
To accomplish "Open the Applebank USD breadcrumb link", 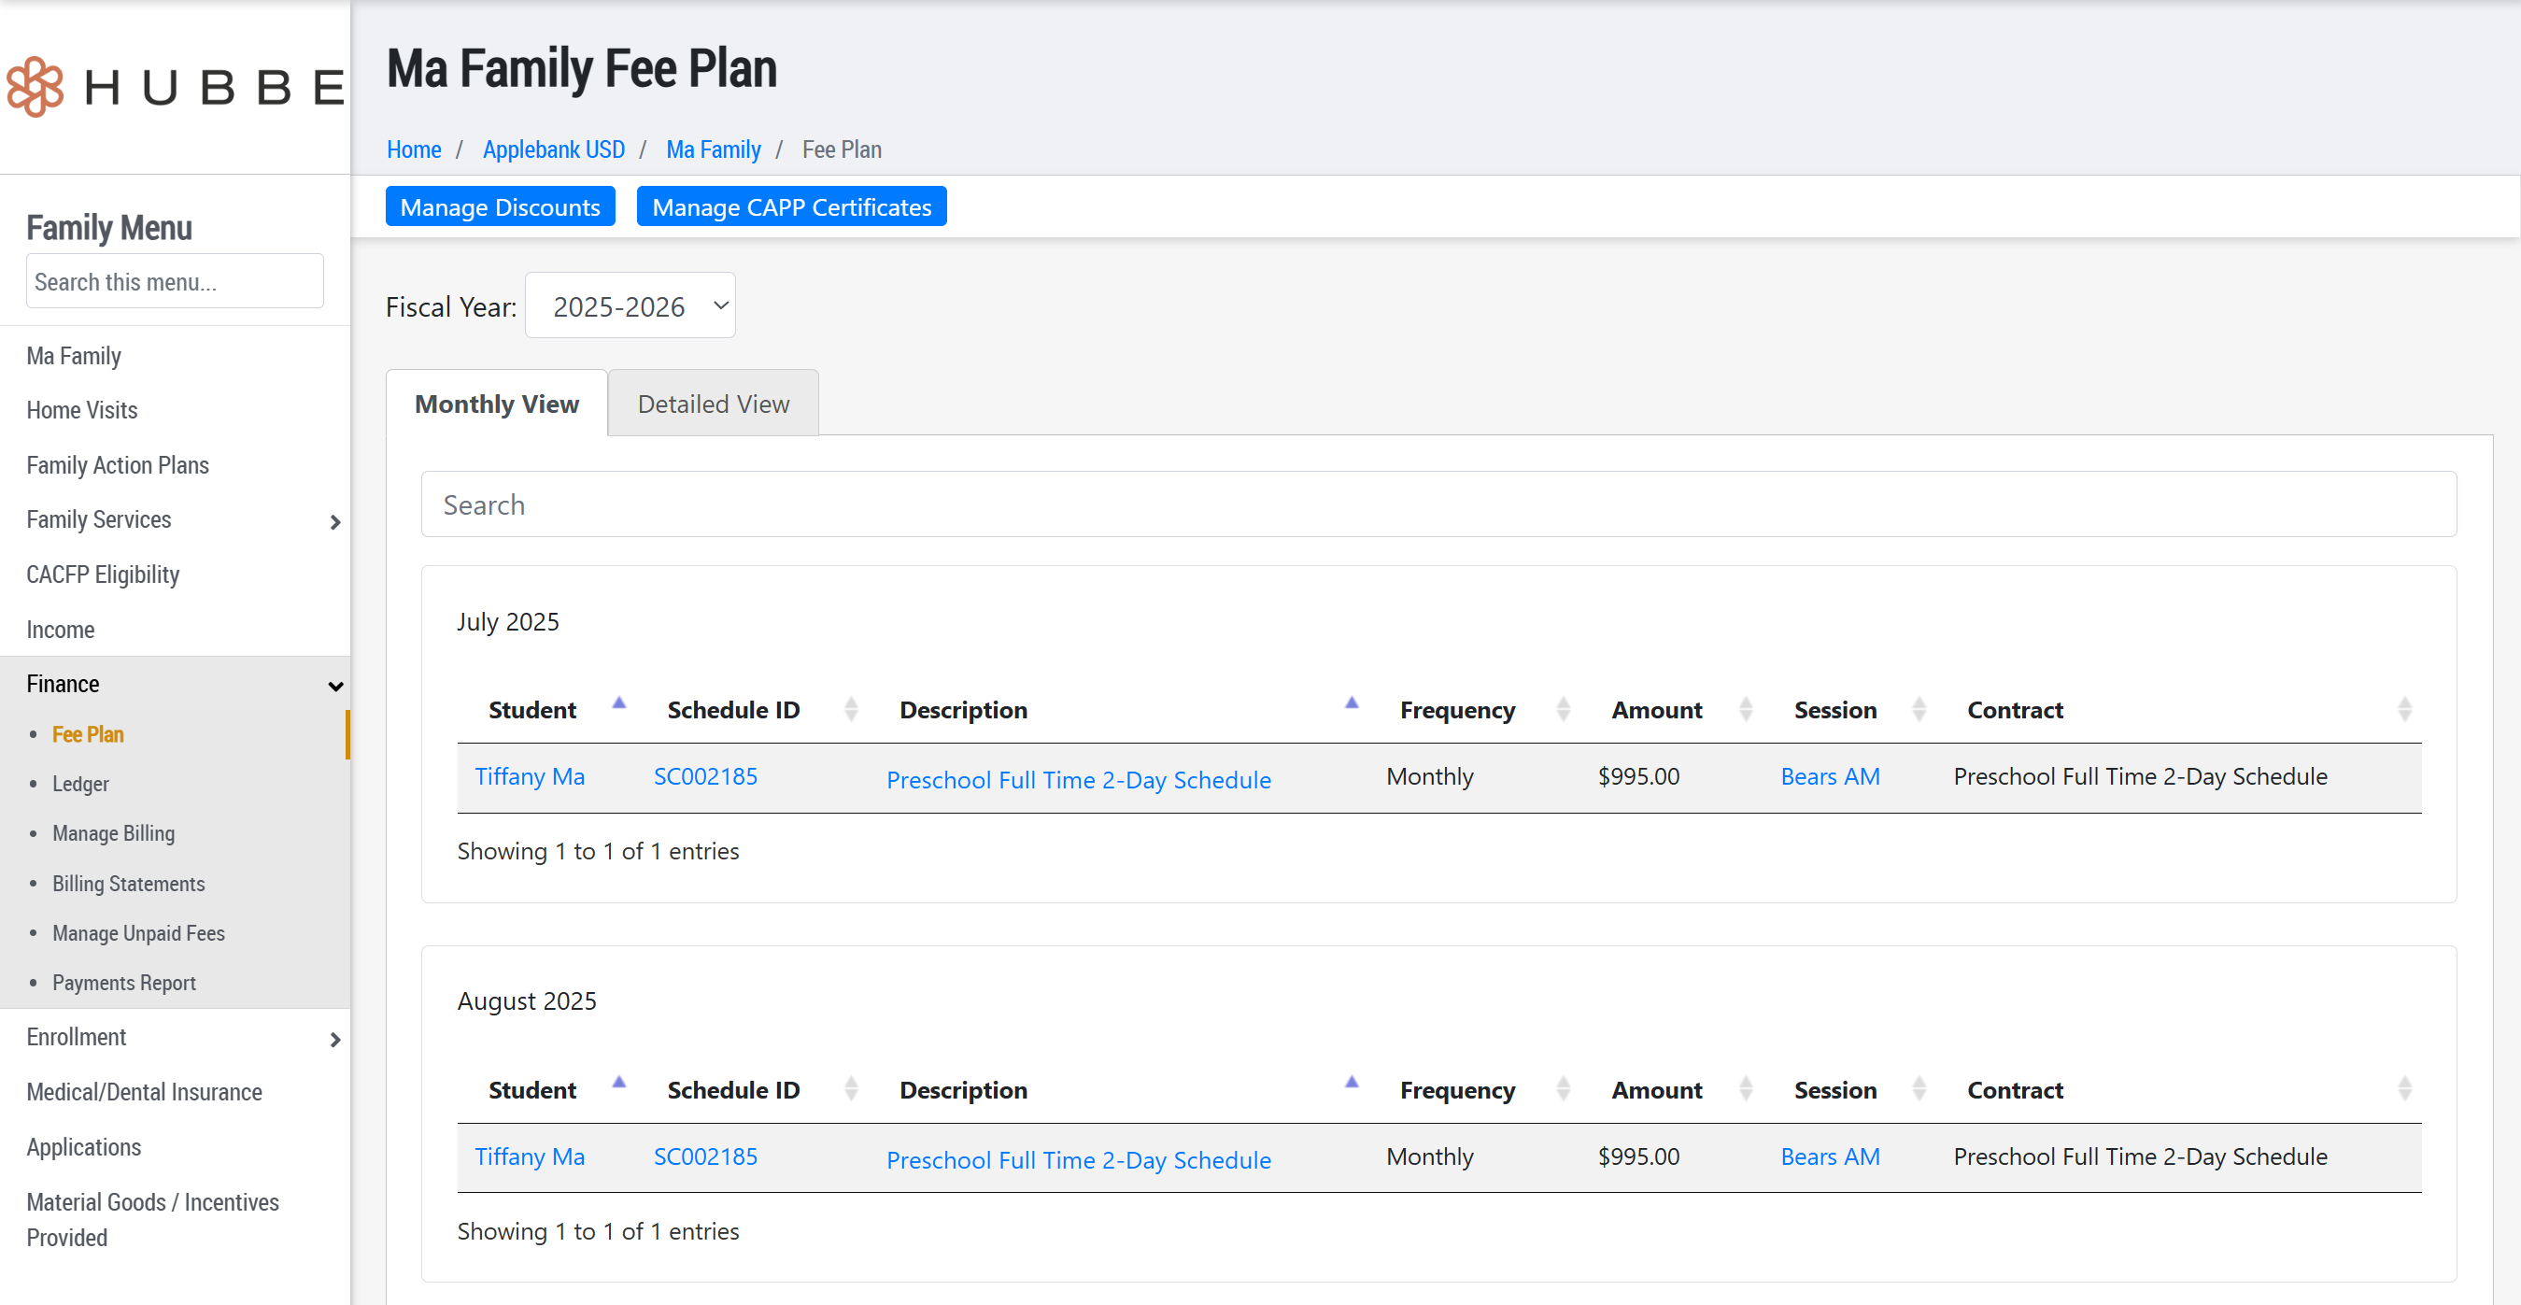I will tap(553, 149).
